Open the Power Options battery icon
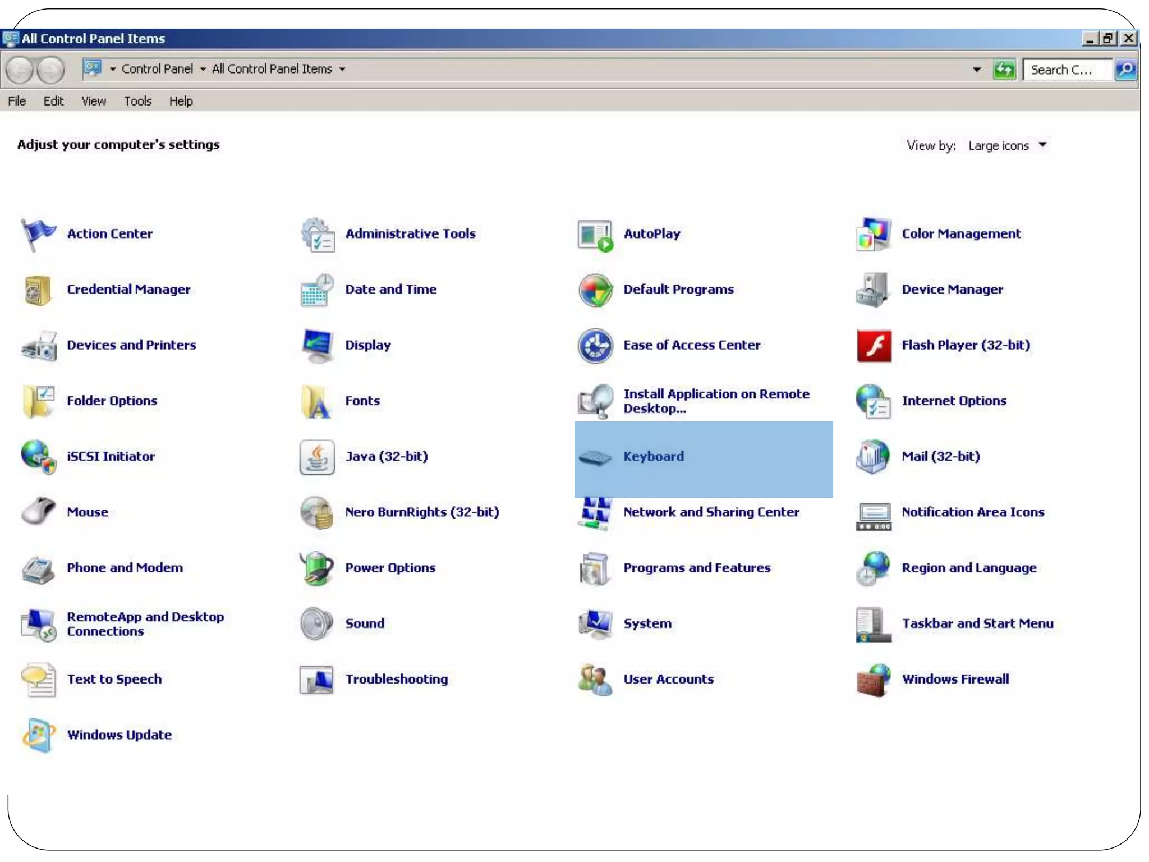Screen dimensions: 1149x862 click(x=316, y=568)
